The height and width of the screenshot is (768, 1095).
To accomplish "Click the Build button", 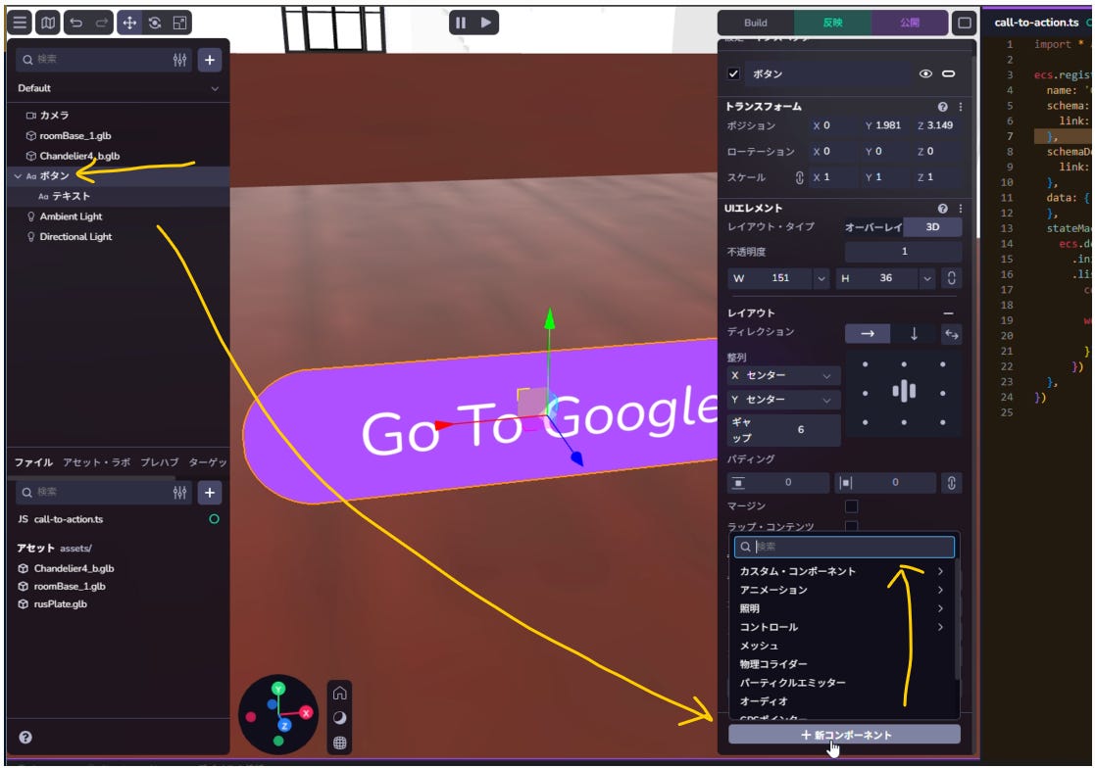I will tap(756, 23).
